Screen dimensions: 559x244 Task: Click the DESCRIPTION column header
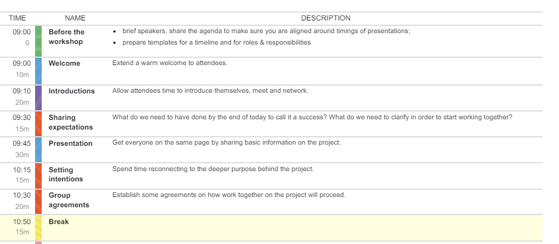[x=326, y=18]
